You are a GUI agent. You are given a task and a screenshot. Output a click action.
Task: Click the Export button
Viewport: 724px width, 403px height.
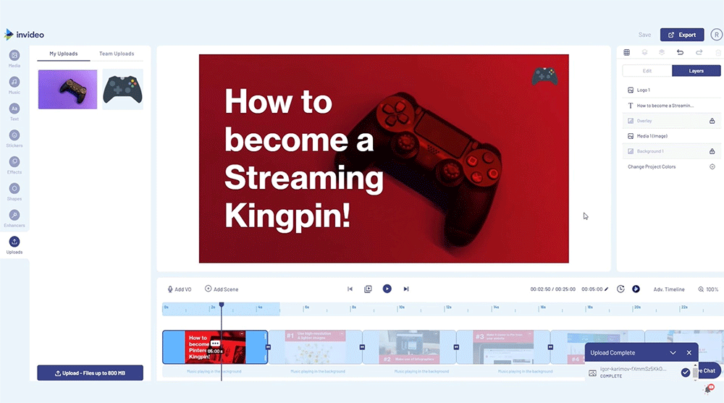point(682,35)
